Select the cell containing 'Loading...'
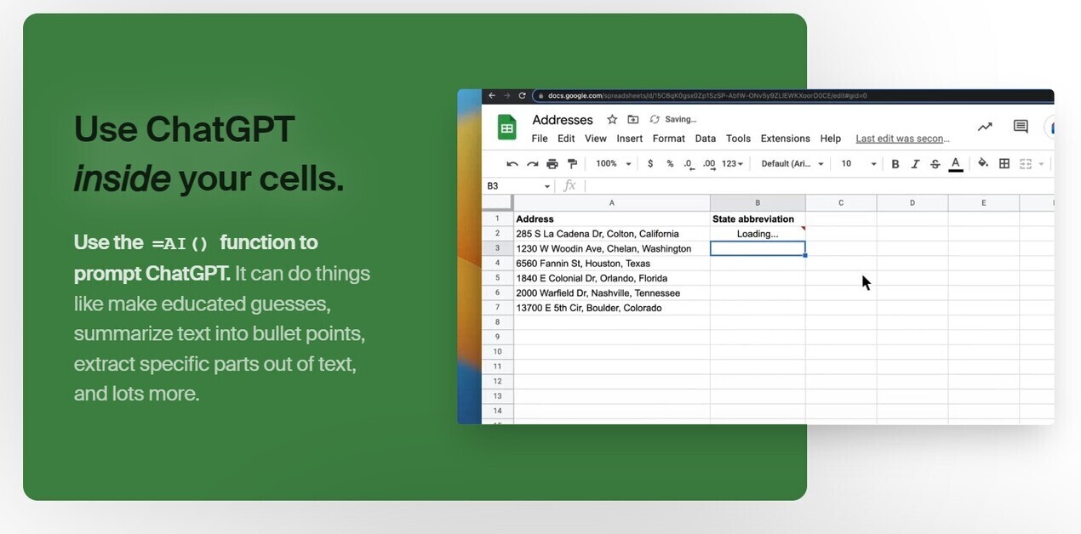The width and height of the screenshot is (1081, 534). [x=758, y=234]
